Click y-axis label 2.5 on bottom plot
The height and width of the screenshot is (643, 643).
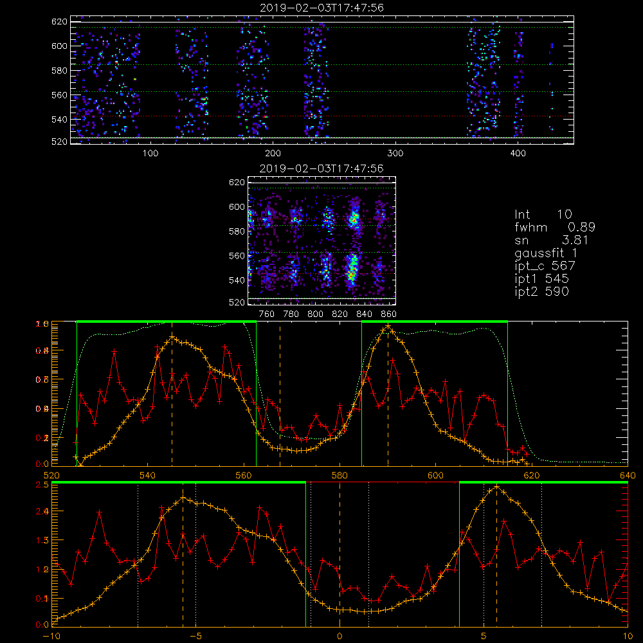pyautogui.click(x=44, y=485)
